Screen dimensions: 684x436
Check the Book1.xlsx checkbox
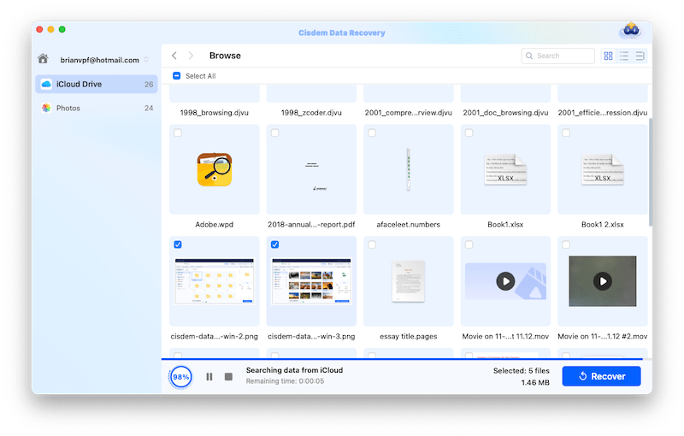pos(469,133)
